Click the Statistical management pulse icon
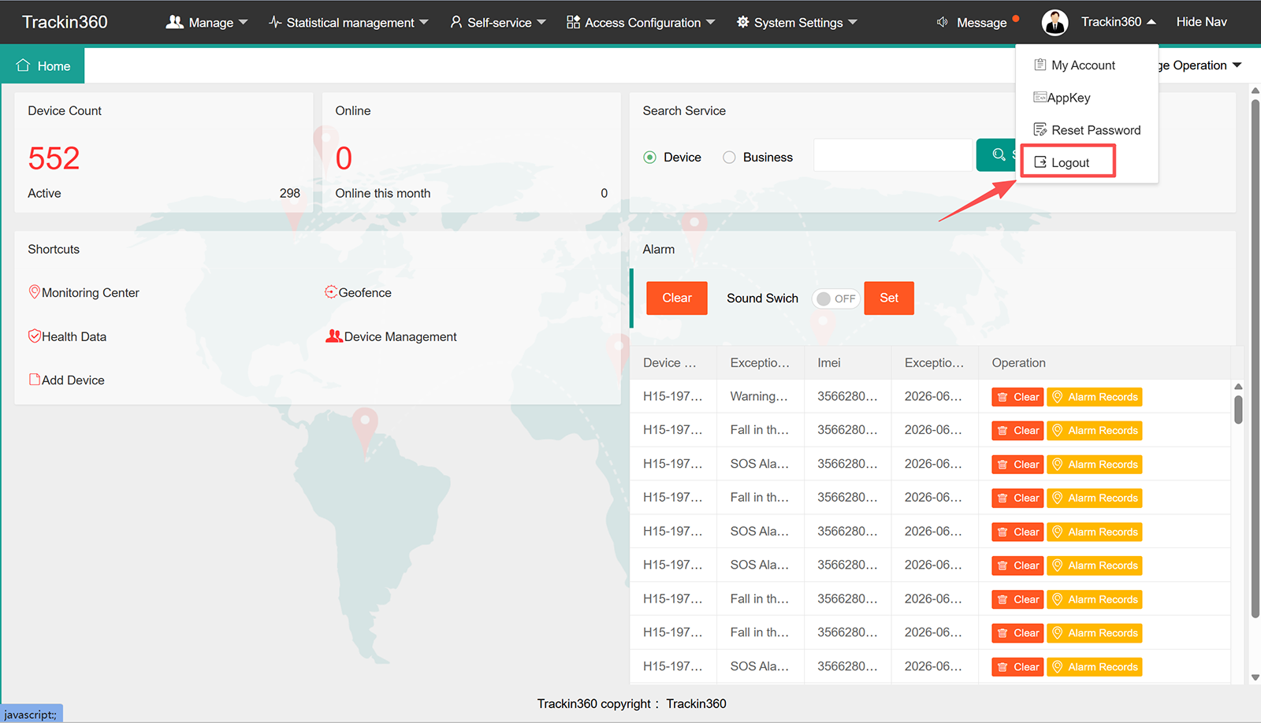 click(275, 22)
